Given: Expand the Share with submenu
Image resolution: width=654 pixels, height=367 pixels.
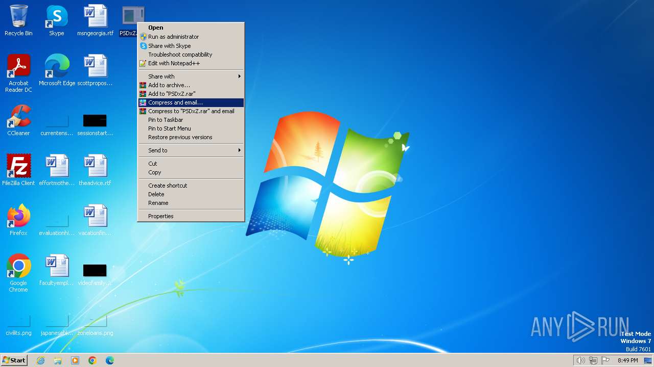Looking at the screenshot, I should tap(191, 76).
